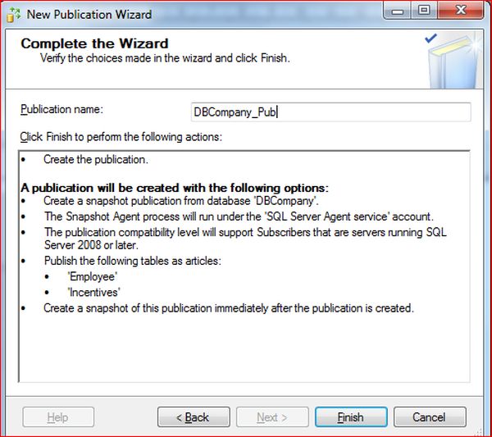Click the greyed-out Next button
This screenshot has height=437, width=492.
tap(272, 417)
